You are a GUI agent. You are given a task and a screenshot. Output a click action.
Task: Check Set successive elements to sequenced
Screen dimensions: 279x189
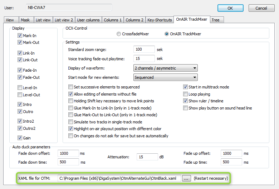coord(70,87)
